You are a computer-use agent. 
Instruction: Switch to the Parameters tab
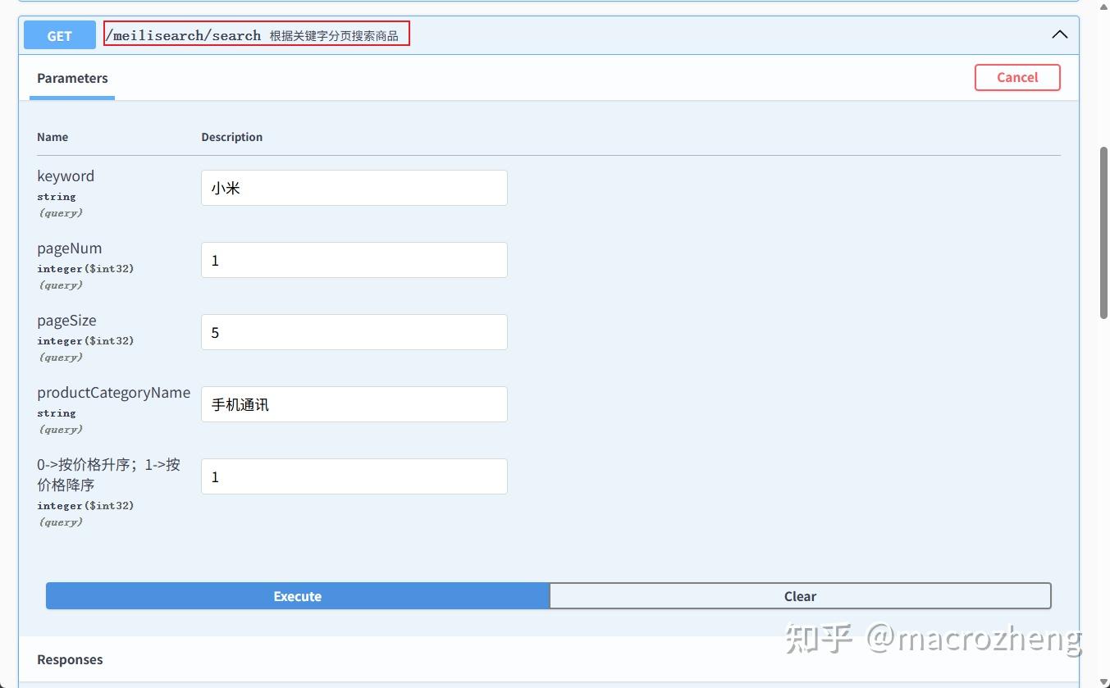click(x=71, y=78)
